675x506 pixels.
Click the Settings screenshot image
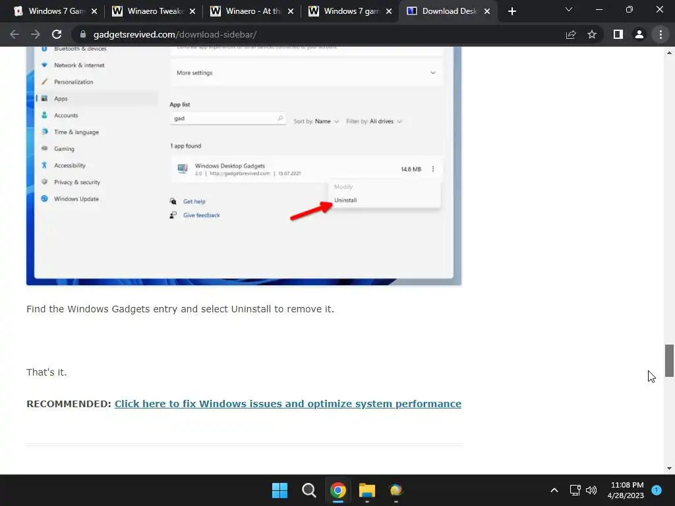coord(244,165)
